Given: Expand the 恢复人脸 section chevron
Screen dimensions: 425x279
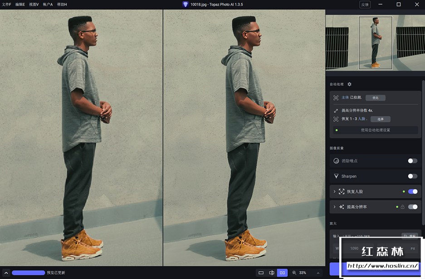Looking at the screenshot, I should [334, 191].
